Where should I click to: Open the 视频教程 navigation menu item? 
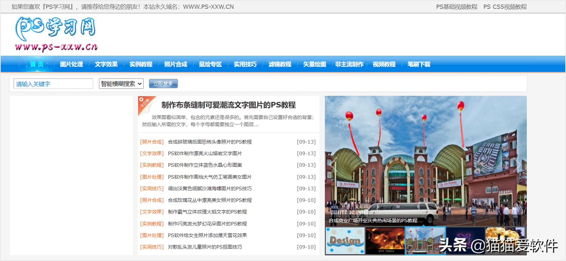tap(384, 64)
